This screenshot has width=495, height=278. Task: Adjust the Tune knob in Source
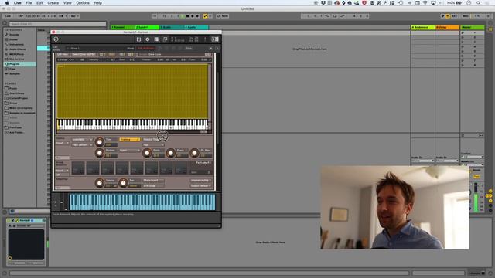[99, 142]
